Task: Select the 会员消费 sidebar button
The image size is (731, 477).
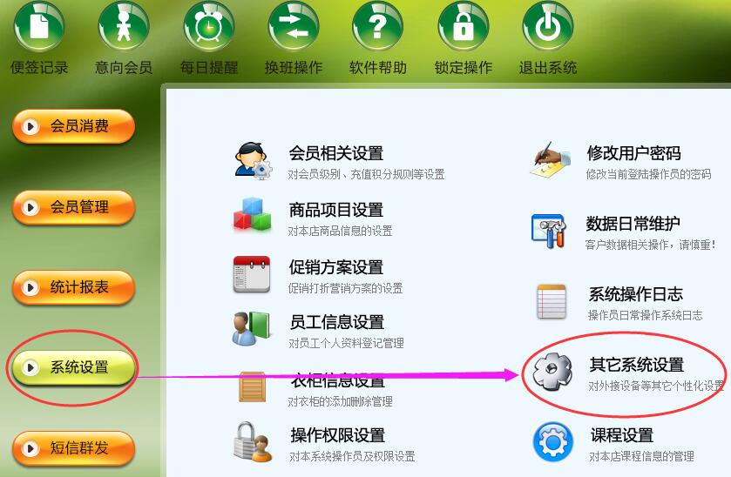Action: pyautogui.click(x=74, y=126)
